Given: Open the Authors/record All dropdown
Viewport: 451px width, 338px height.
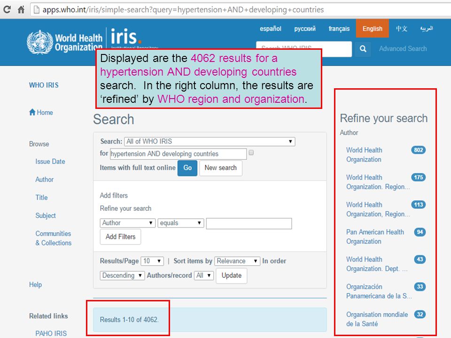Looking at the screenshot, I should pyautogui.click(x=204, y=276).
